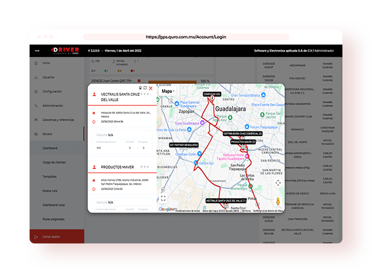Click clock icon next to 09:44:56 timestamp
This screenshot has width=372, height=273.
(x=94, y=122)
